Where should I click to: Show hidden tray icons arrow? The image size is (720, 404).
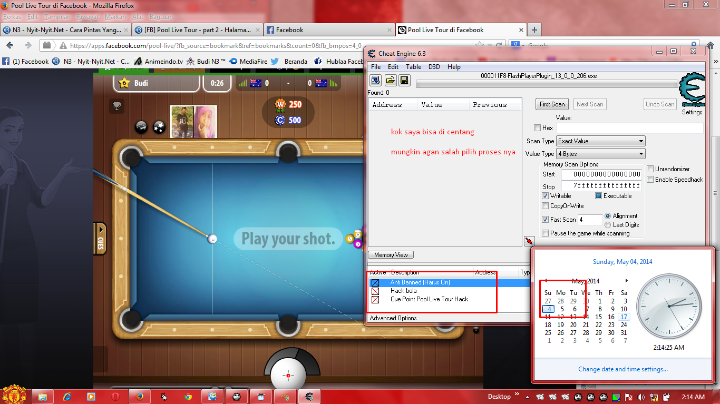pos(527,397)
